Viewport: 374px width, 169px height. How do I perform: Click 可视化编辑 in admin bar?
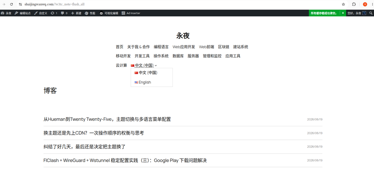(x=109, y=13)
